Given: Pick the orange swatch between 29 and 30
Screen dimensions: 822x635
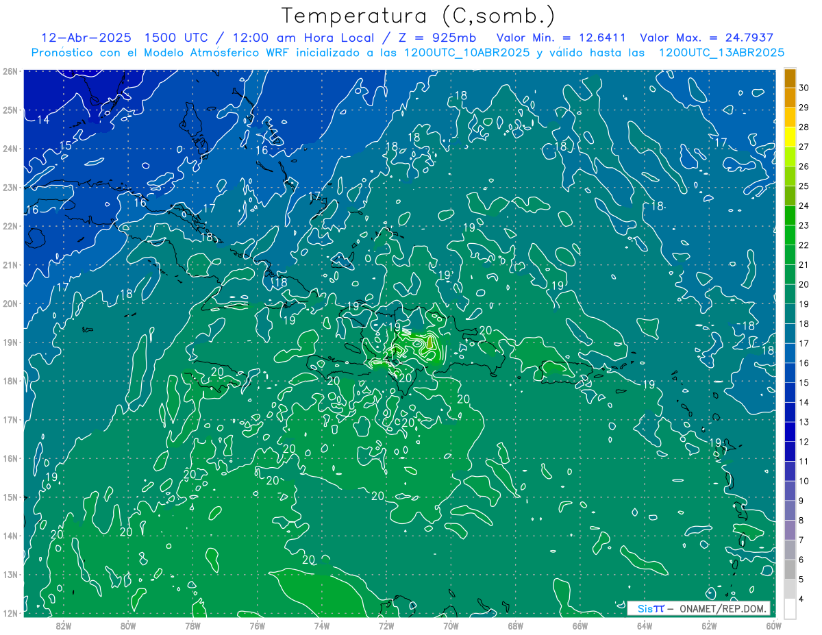Looking at the screenshot, I should [790, 97].
